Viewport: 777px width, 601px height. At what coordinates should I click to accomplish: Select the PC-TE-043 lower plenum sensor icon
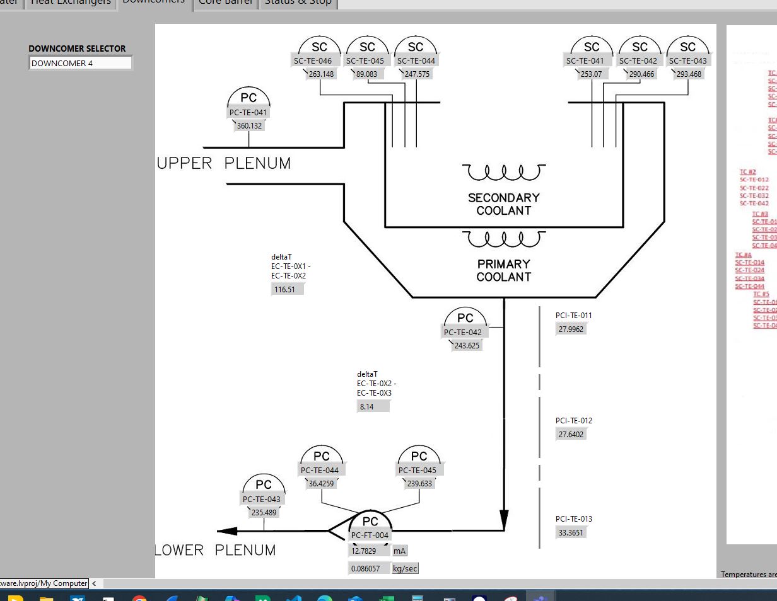pos(264,486)
